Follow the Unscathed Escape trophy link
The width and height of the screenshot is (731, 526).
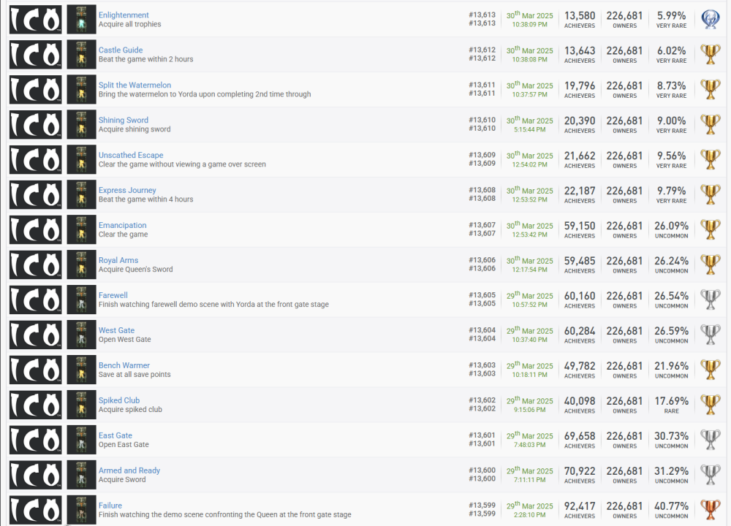[131, 156]
